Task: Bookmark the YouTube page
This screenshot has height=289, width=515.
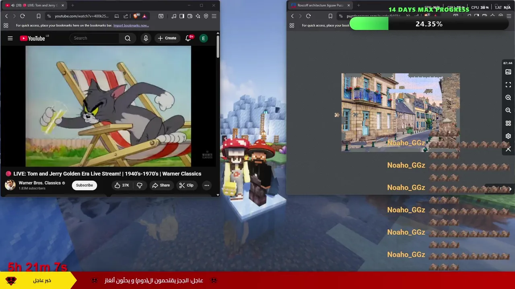Action: point(39,16)
